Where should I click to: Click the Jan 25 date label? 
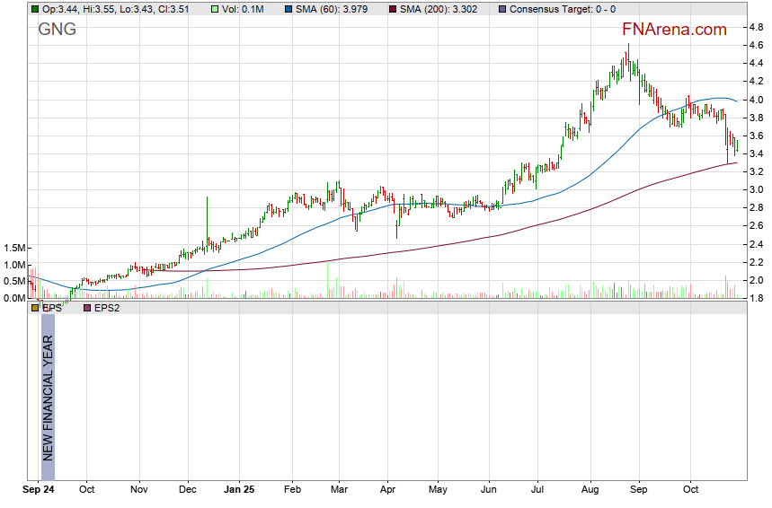239,491
